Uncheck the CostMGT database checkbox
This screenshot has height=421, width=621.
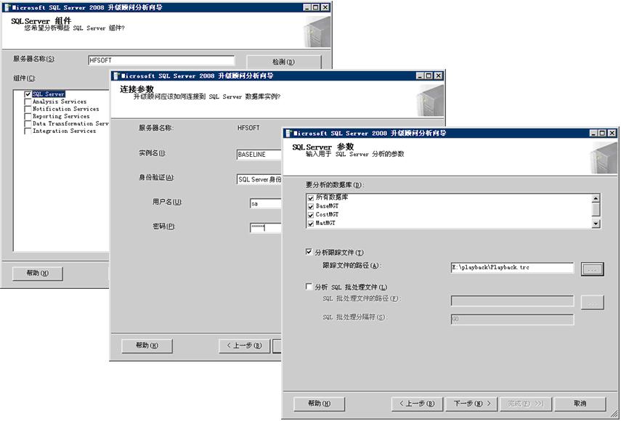click(x=311, y=215)
